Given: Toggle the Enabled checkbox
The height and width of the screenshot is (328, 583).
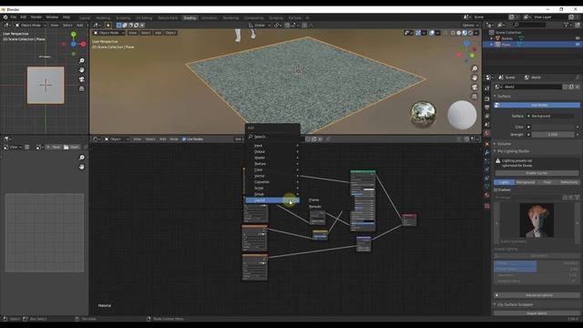Looking at the screenshot, I should pyautogui.click(x=496, y=190).
